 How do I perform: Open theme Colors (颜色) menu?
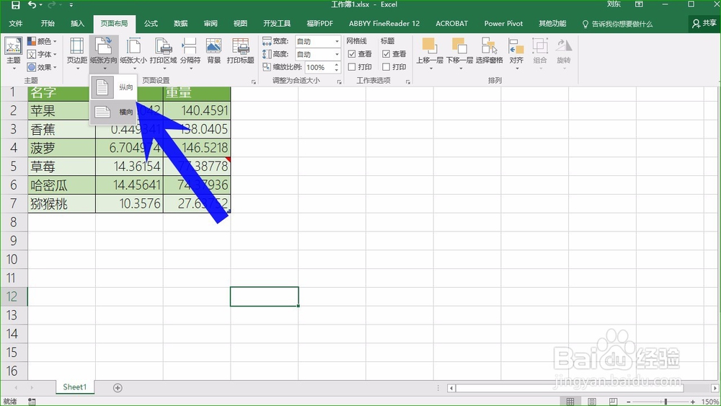click(x=42, y=41)
